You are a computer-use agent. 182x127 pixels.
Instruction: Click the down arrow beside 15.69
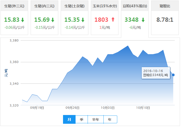(53, 20)
